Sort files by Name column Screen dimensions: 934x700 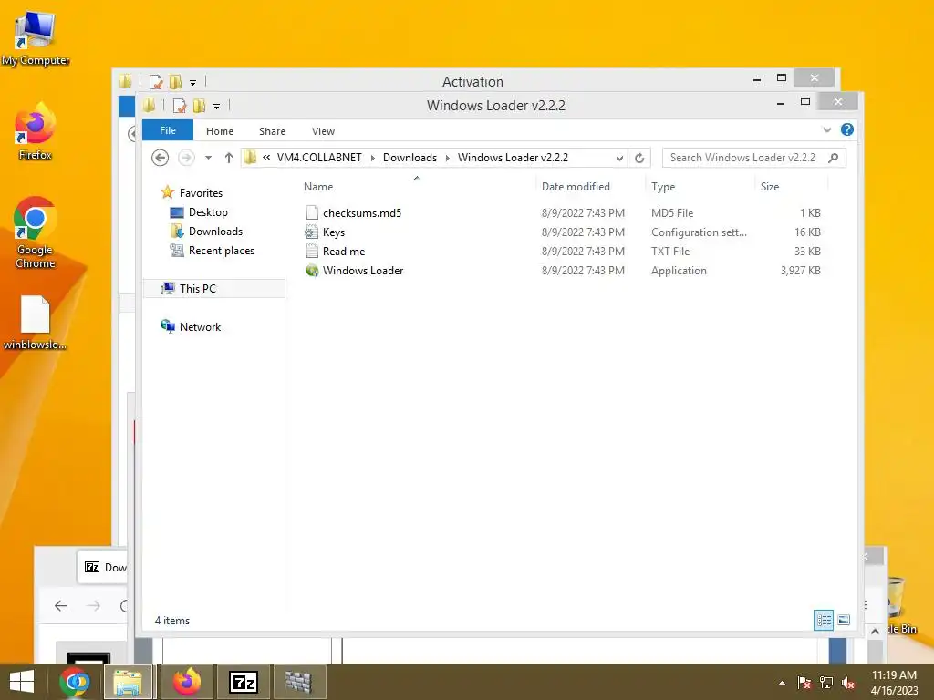318,187
